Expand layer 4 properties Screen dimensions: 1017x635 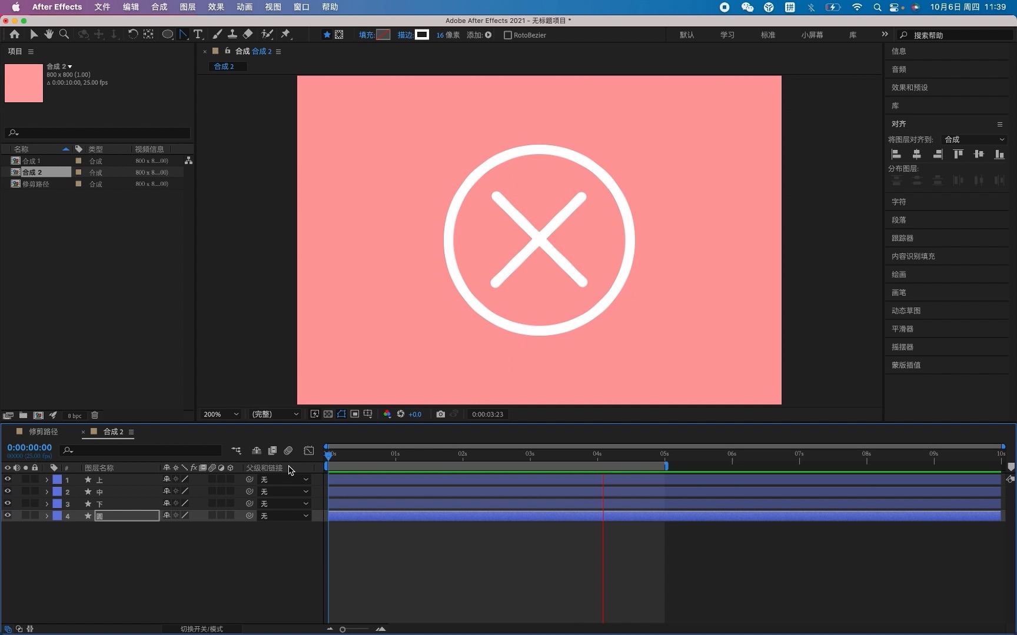tap(47, 516)
